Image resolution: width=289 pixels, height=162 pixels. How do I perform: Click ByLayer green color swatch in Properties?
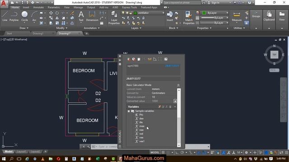pyautogui.click(x=204, y=13)
